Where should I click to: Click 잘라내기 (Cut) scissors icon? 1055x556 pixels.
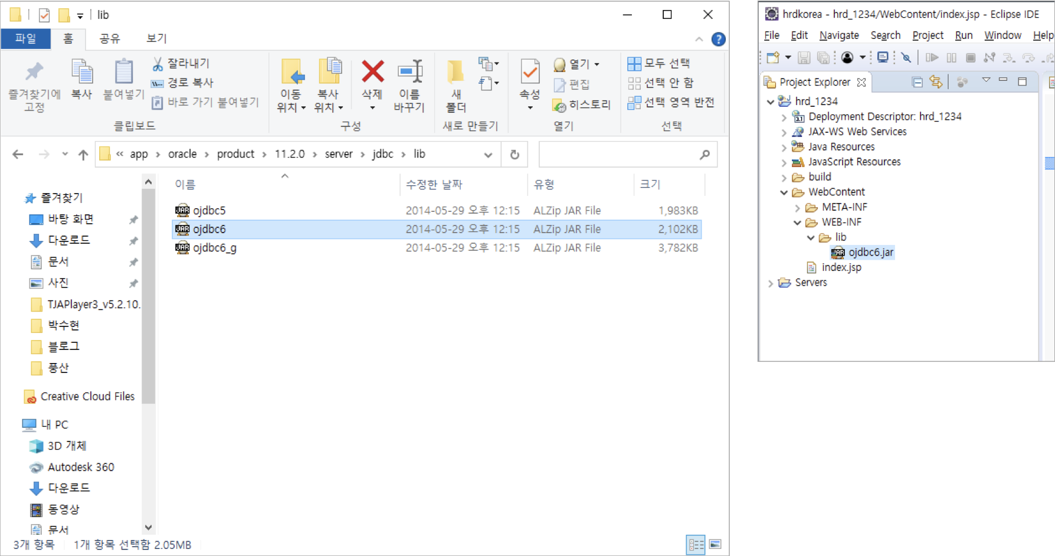coord(181,63)
